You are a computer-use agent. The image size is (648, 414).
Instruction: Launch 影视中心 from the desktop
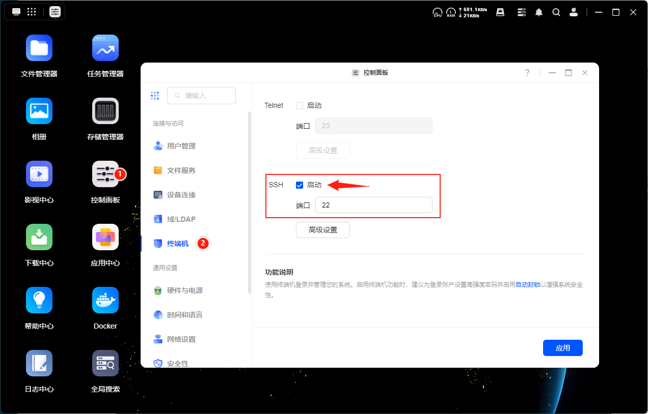click(39, 174)
